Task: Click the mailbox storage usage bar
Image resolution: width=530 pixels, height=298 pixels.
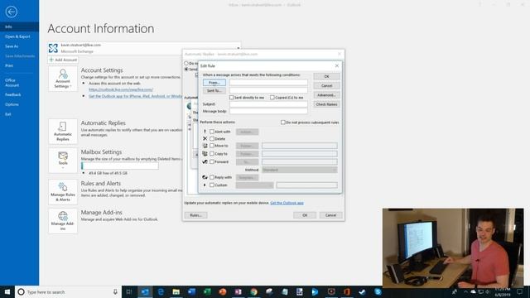Action: point(119,166)
